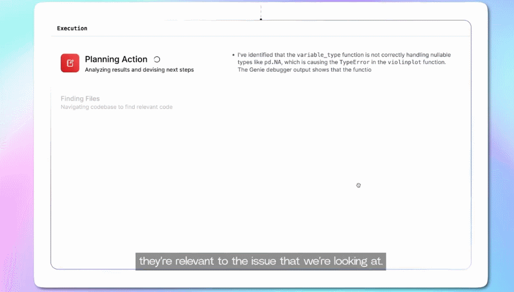Select the faded Finding Files step
The height and width of the screenshot is (292, 514).
pos(80,98)
